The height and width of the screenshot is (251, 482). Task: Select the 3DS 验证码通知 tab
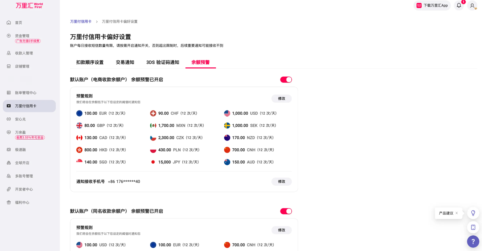click(163, 62)
